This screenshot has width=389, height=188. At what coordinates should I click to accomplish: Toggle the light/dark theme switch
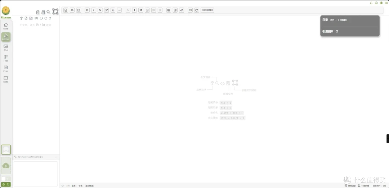6,179
